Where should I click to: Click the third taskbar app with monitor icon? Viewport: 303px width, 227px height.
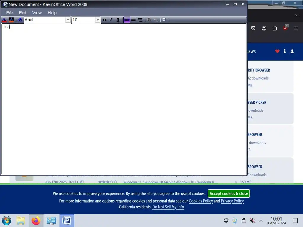pyautogui.click(x=51, y=220)
